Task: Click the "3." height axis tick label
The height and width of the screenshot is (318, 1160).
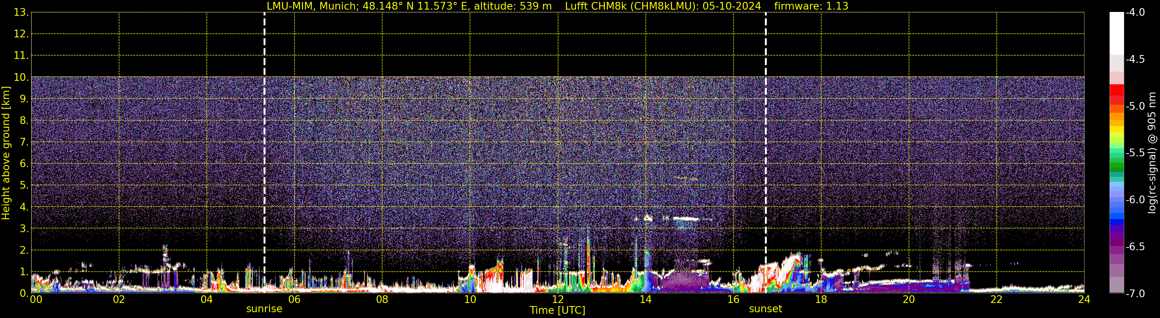Action: (x=24, y=229)
